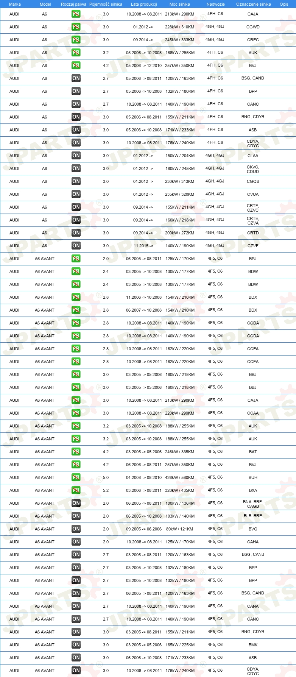Click the Model column header
This screenshot has width=296, height=677.
point(45,4)
